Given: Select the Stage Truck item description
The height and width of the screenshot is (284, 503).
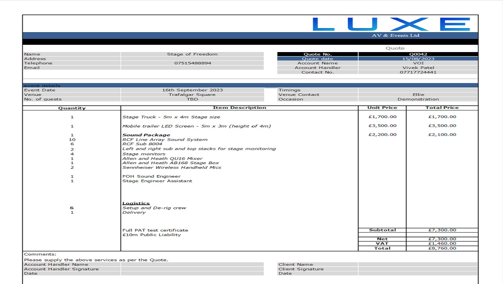Looking at the screenshot, I should click(x=171, y=117).
